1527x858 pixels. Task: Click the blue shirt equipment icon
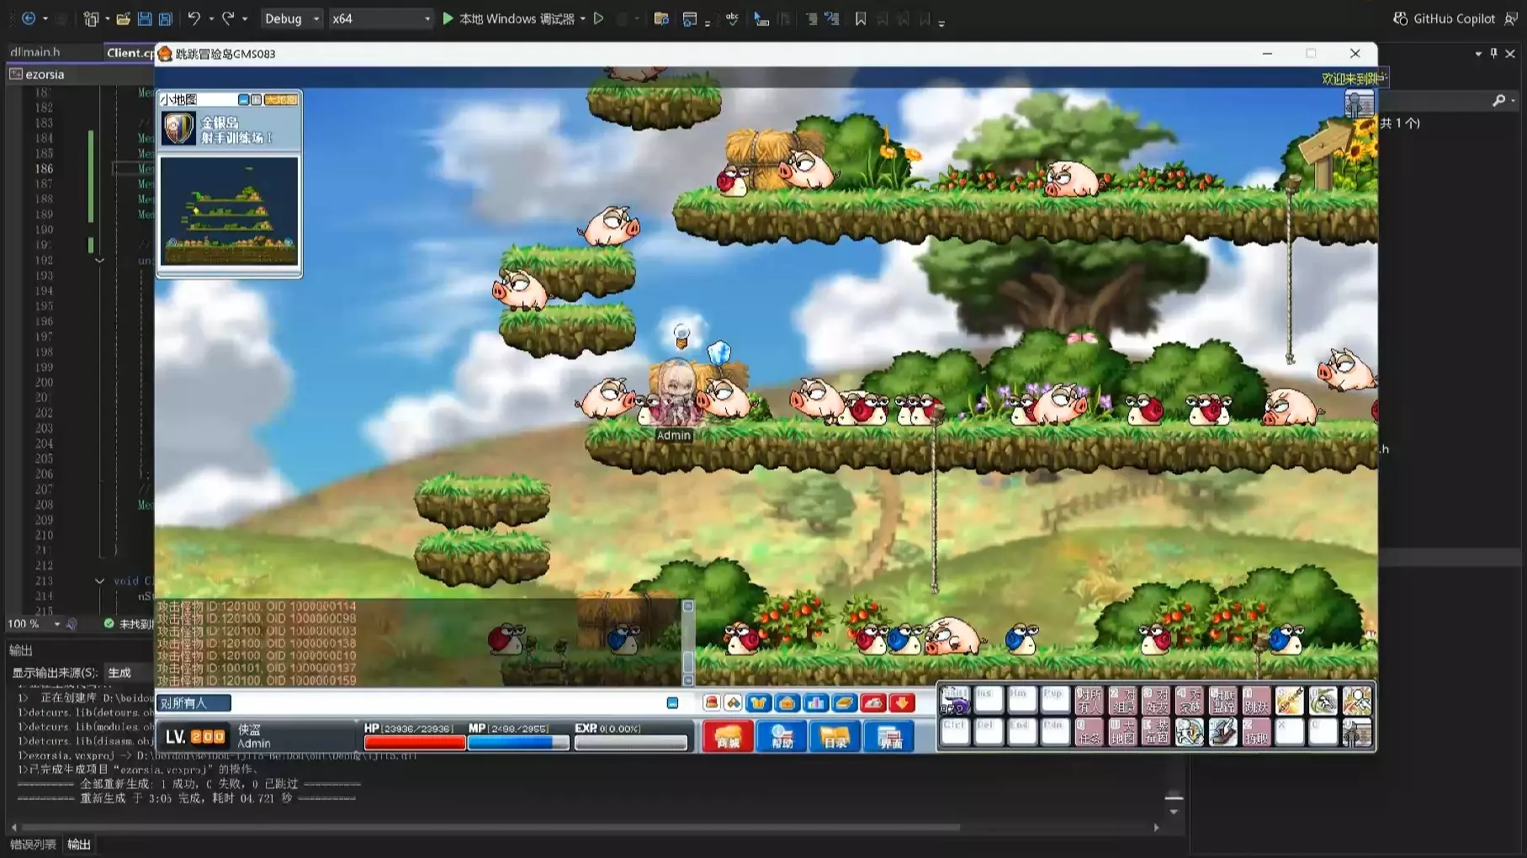click(x=759, y=702)
